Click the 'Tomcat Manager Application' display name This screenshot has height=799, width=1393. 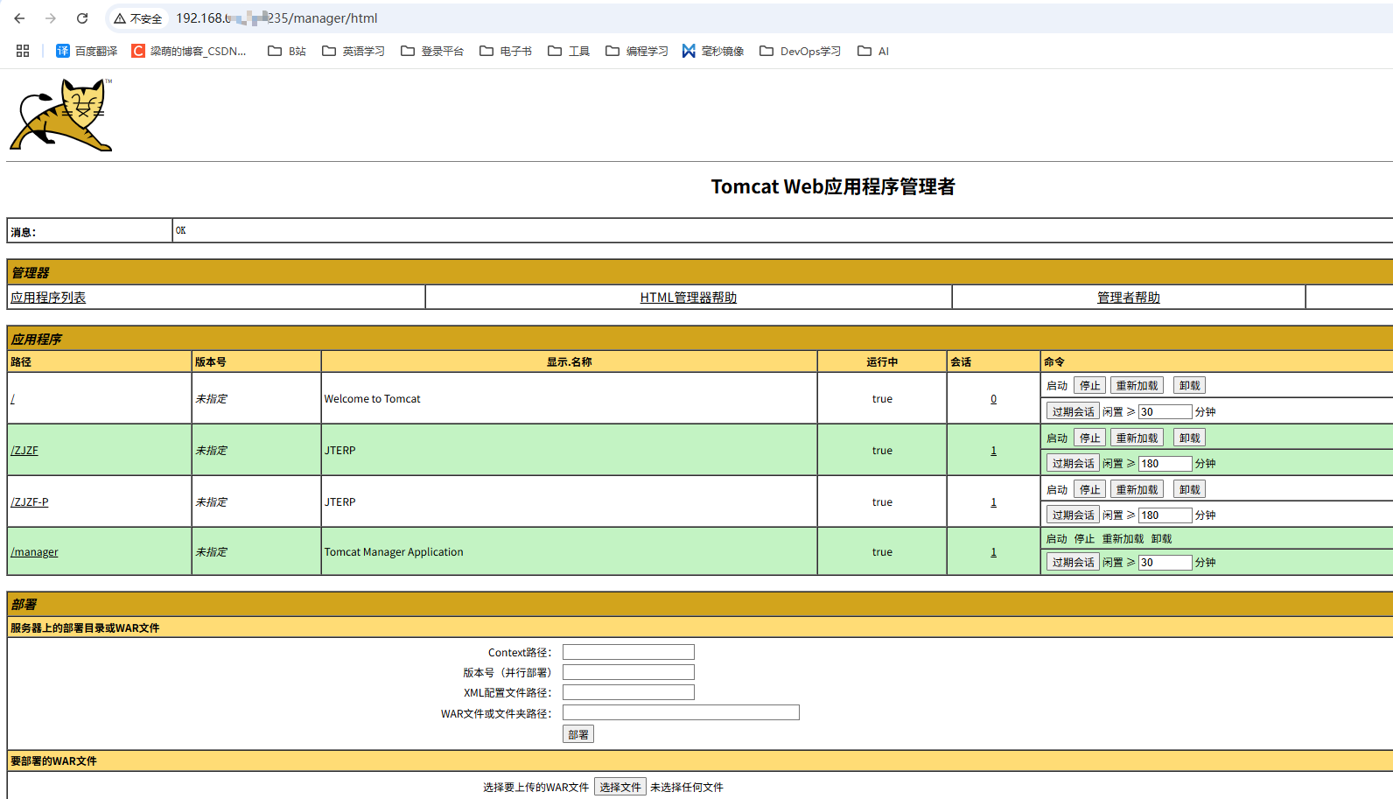[x=394, y=552]
